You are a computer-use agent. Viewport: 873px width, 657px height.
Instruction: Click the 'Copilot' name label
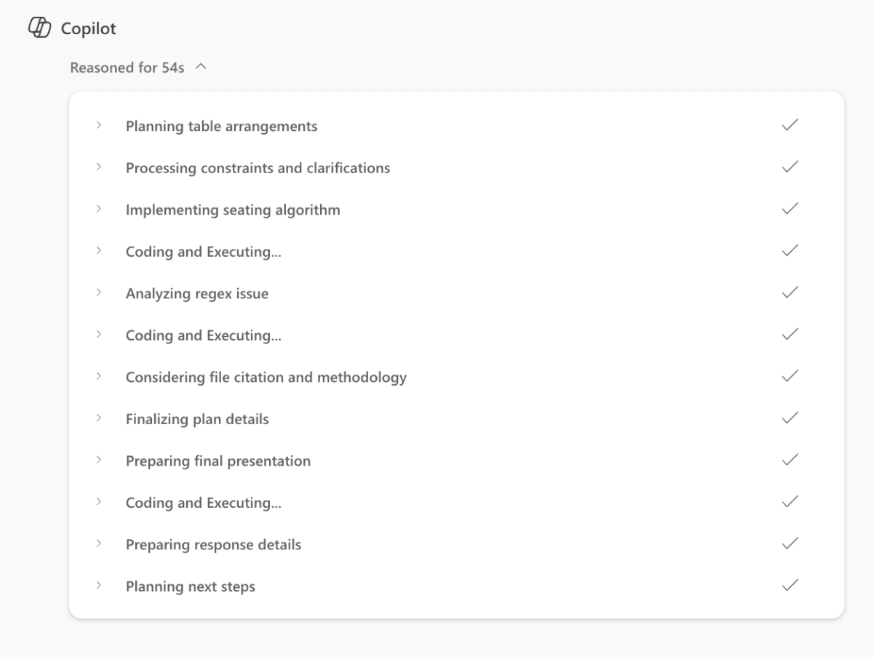pos(88,29)
